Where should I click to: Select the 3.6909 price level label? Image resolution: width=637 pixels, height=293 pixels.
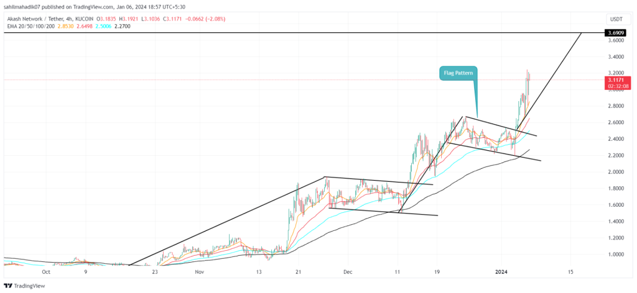coord(618,32)
